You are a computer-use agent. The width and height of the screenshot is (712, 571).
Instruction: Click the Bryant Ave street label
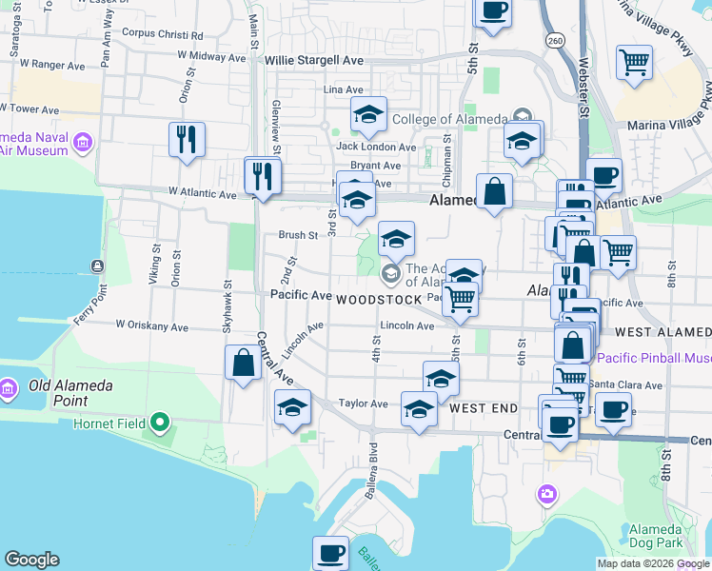coord(376,166)
